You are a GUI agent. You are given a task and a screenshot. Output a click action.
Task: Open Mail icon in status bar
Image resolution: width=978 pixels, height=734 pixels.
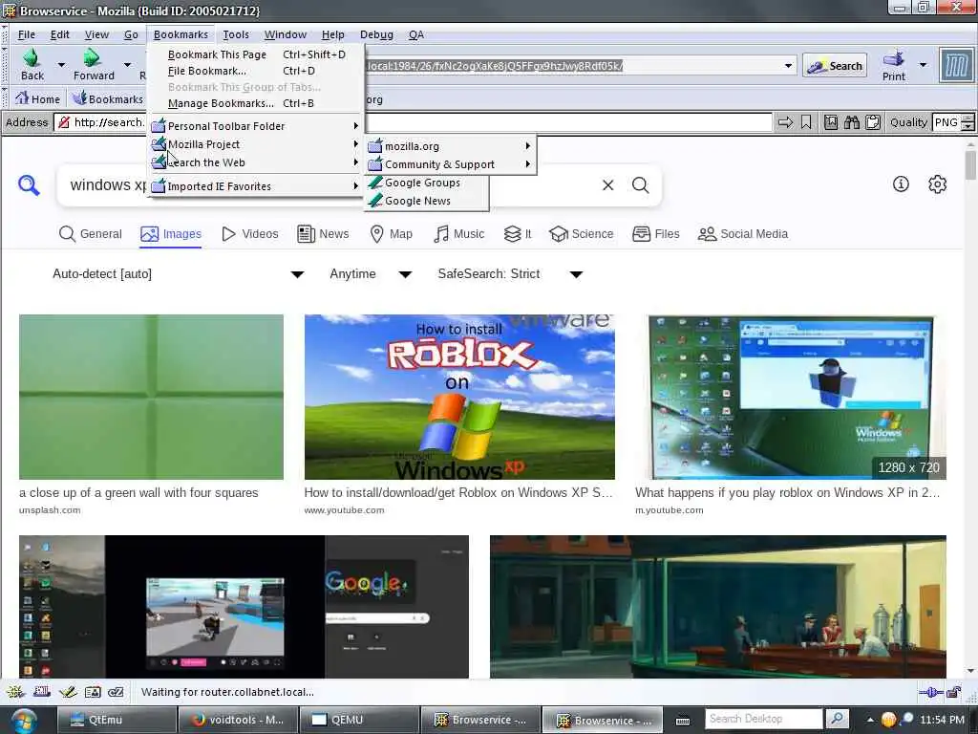[x=42, y=692]
